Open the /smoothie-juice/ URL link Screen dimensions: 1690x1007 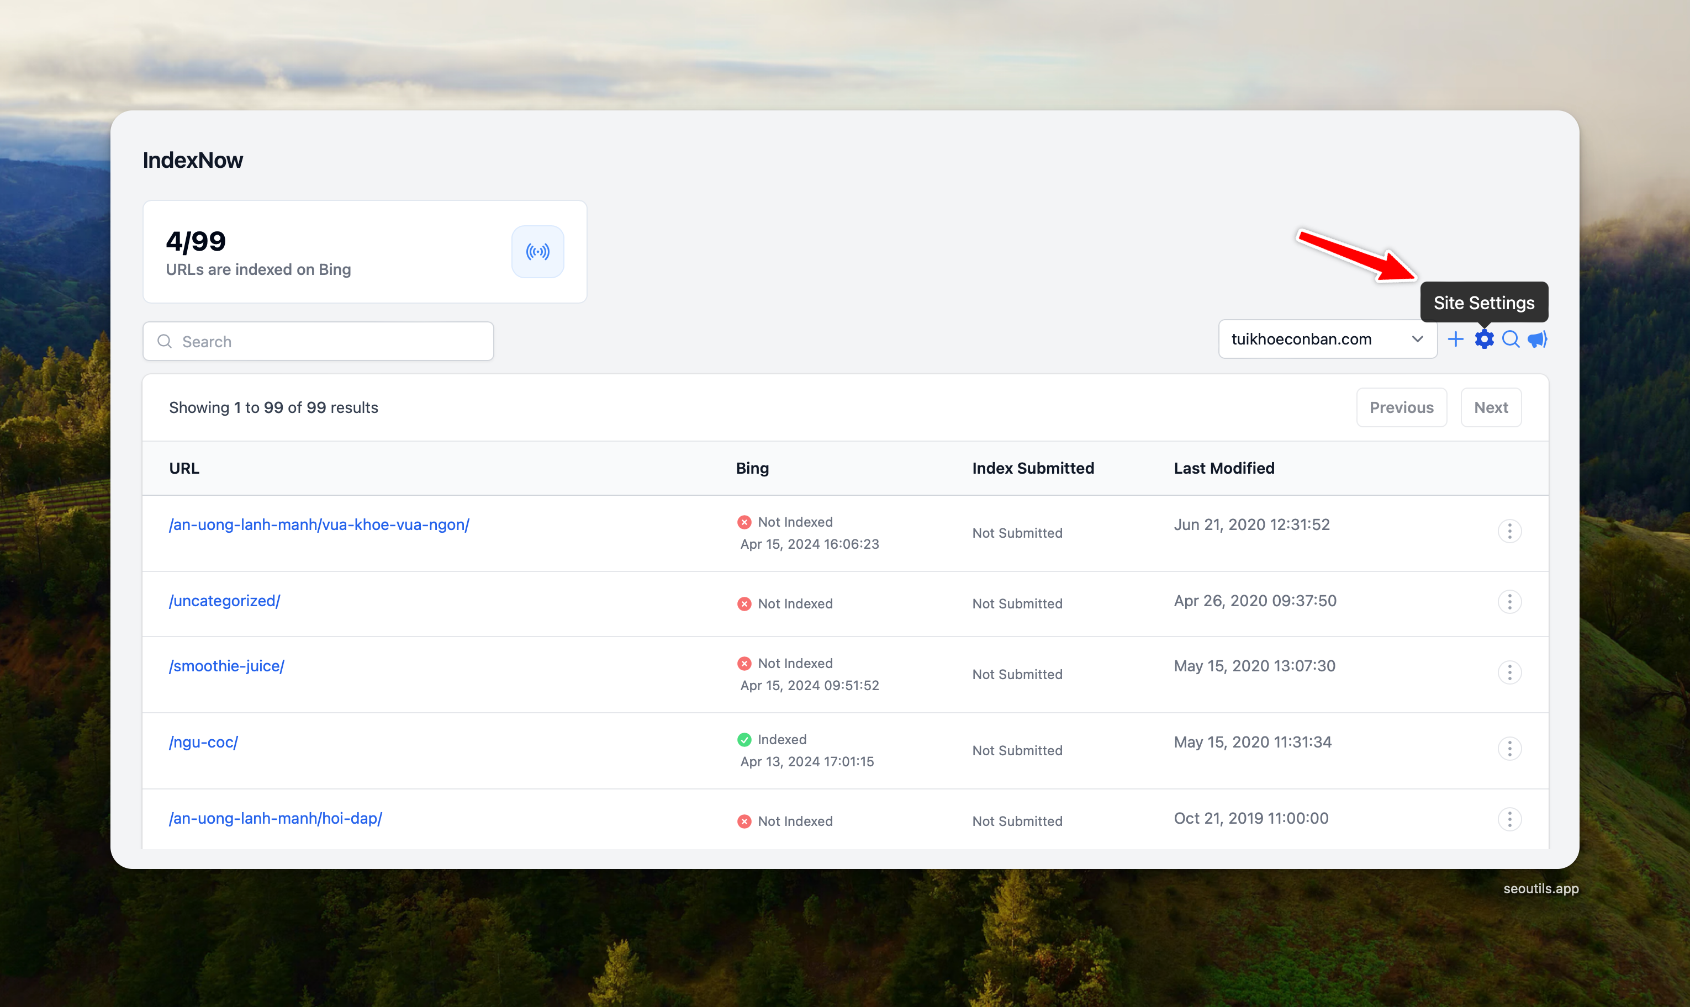tap(226, 666)
